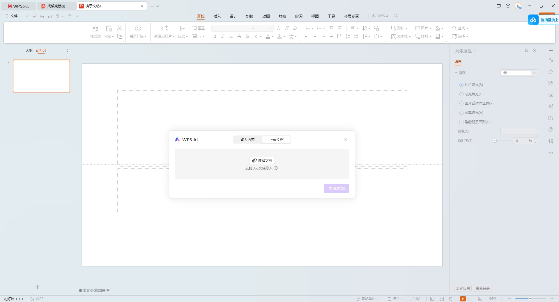The height and width of the screenshot is (302, 559).
Task: Click the fit-to-window icon in status bar
Action: click(480, 299)
